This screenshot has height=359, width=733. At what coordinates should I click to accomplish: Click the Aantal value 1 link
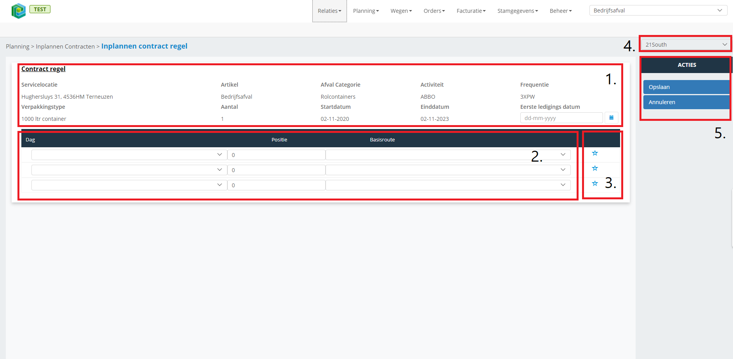(x=222, y=119)
